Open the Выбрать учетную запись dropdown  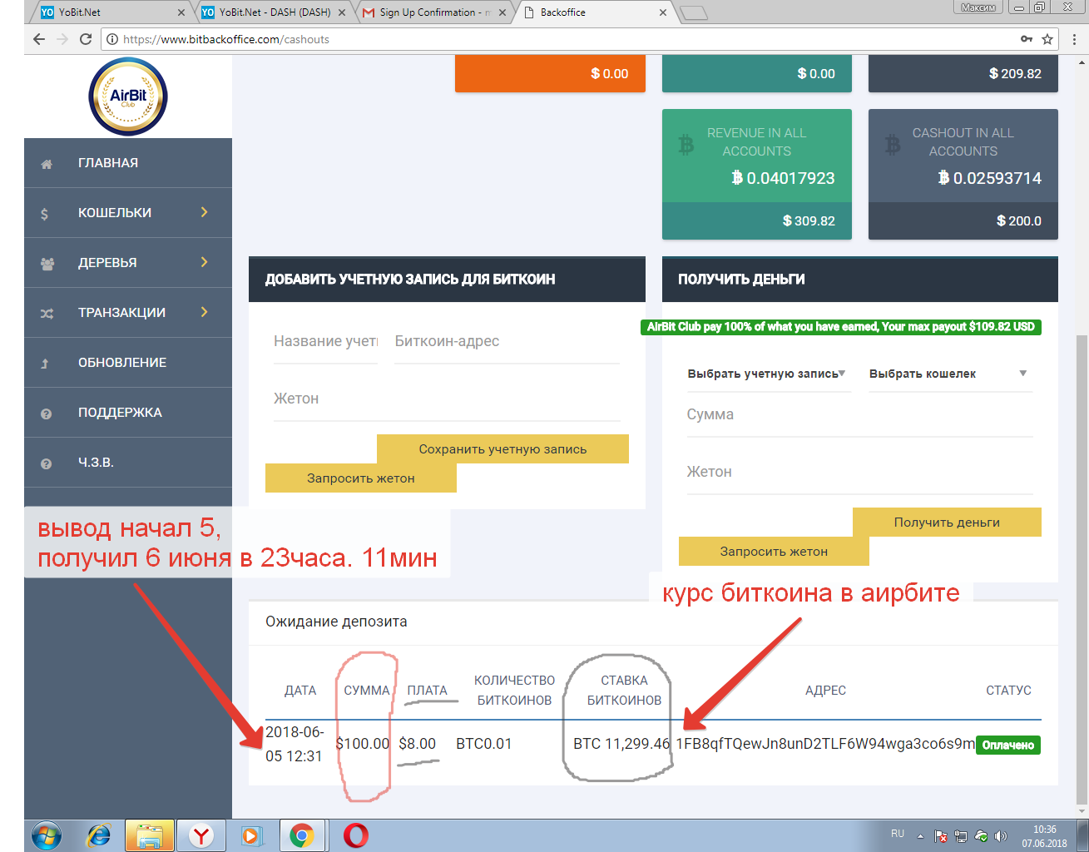(x=766, y=374)
